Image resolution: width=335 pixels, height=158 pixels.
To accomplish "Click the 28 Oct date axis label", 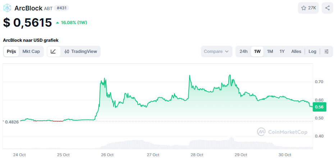I will pyautogui.click(x=197, y=155).
